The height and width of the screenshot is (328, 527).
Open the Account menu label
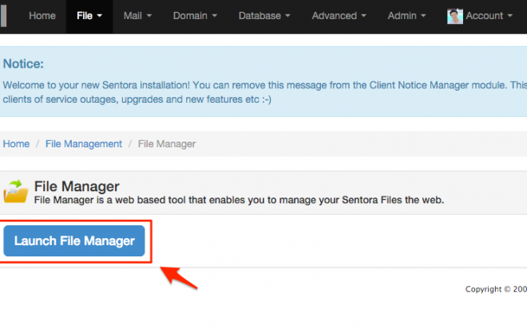coord(485,16)
